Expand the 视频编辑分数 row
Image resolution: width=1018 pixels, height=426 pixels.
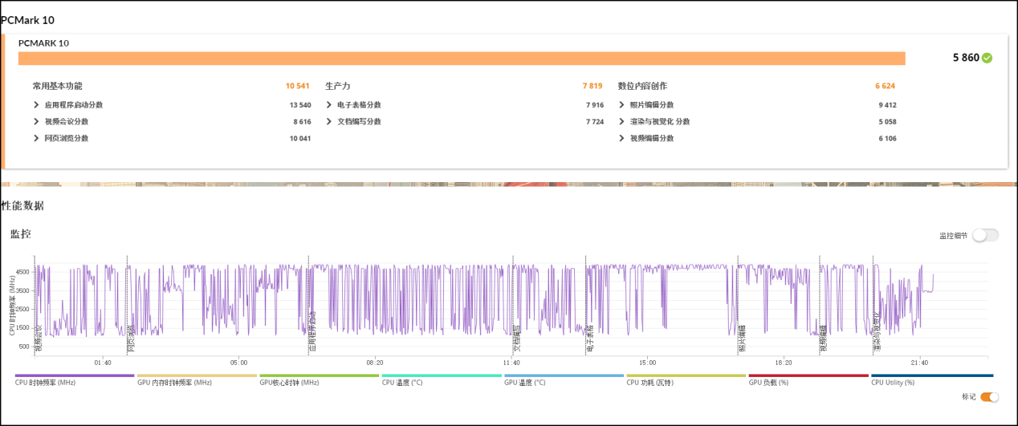[x=622, y=139]
